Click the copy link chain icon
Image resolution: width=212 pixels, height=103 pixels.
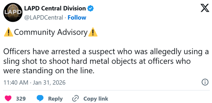point(75,99)
